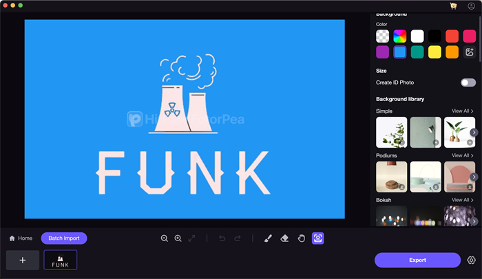Open settings gear beside Export

472,260
